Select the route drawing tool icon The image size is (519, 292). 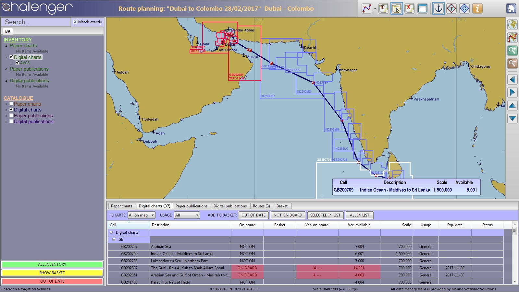367,8
